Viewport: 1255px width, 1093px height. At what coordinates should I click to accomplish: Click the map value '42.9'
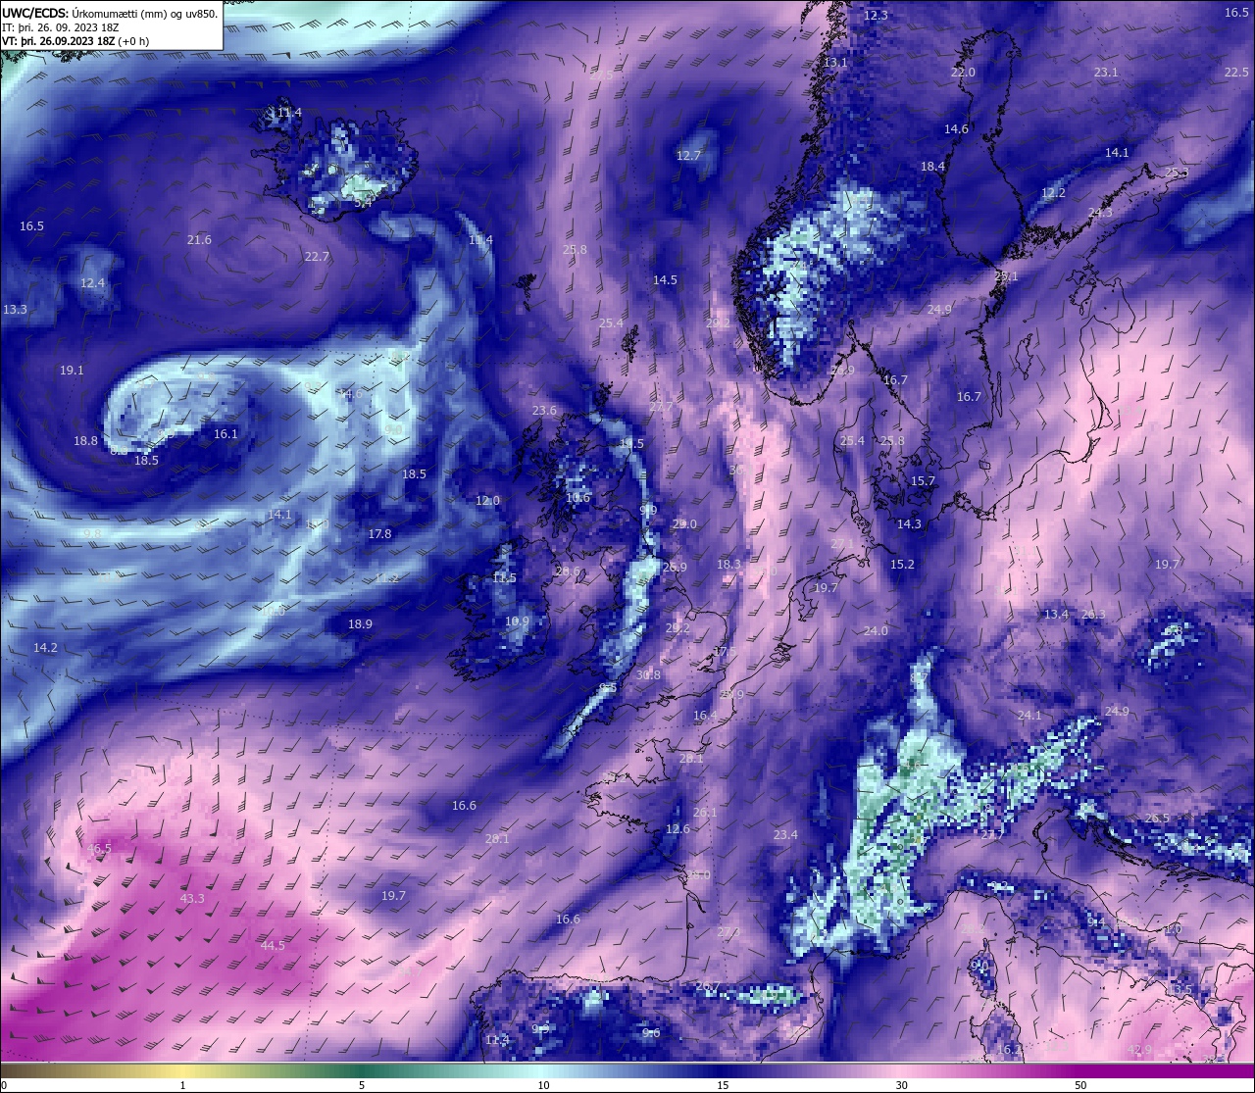pyautogui.click(x=1139, y=1049)
